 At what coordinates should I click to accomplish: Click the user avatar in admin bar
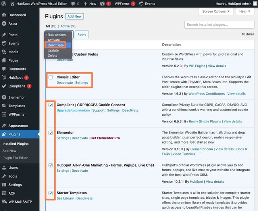tap(255, 4)
